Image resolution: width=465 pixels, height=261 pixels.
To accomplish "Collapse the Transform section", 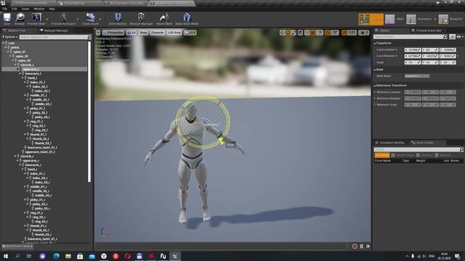I will tap(375, 43).
